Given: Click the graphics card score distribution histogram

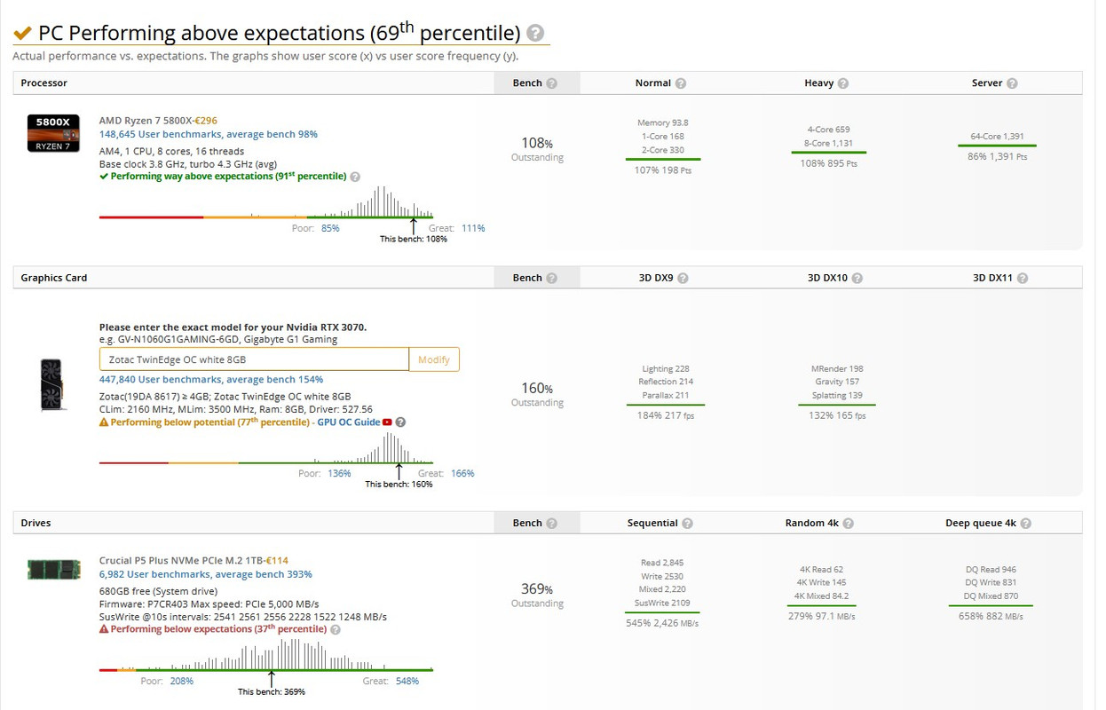Looking at the screenshot, I should coord(266,448).
